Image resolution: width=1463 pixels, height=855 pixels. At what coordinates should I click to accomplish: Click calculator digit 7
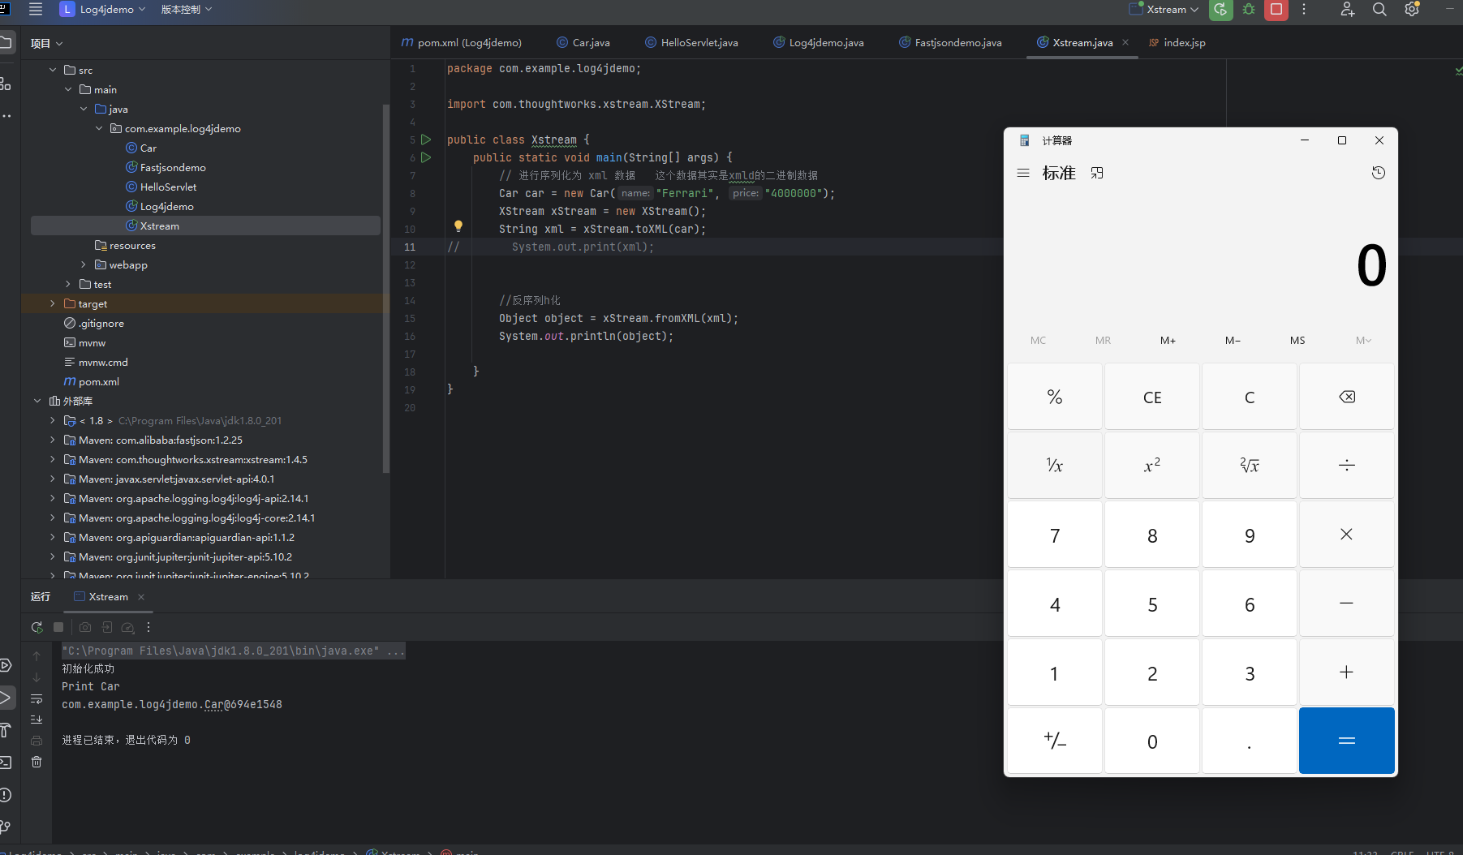(x=1055, y=535)
